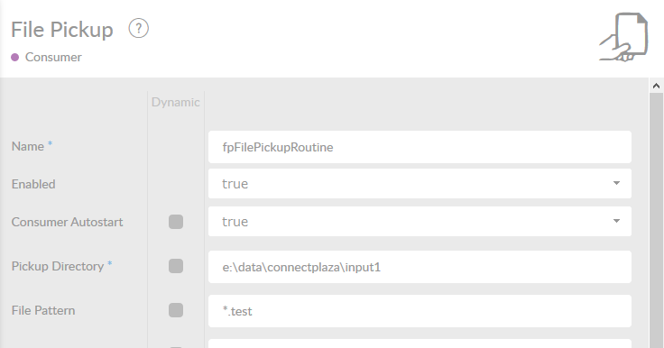Screen dimensions: 664x348
Task: Focus the Pickup Directory path field
Action: [420, 267]
